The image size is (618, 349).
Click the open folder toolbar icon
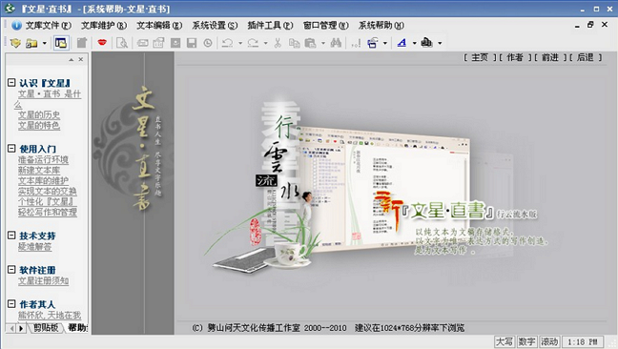tap(31, 43)
